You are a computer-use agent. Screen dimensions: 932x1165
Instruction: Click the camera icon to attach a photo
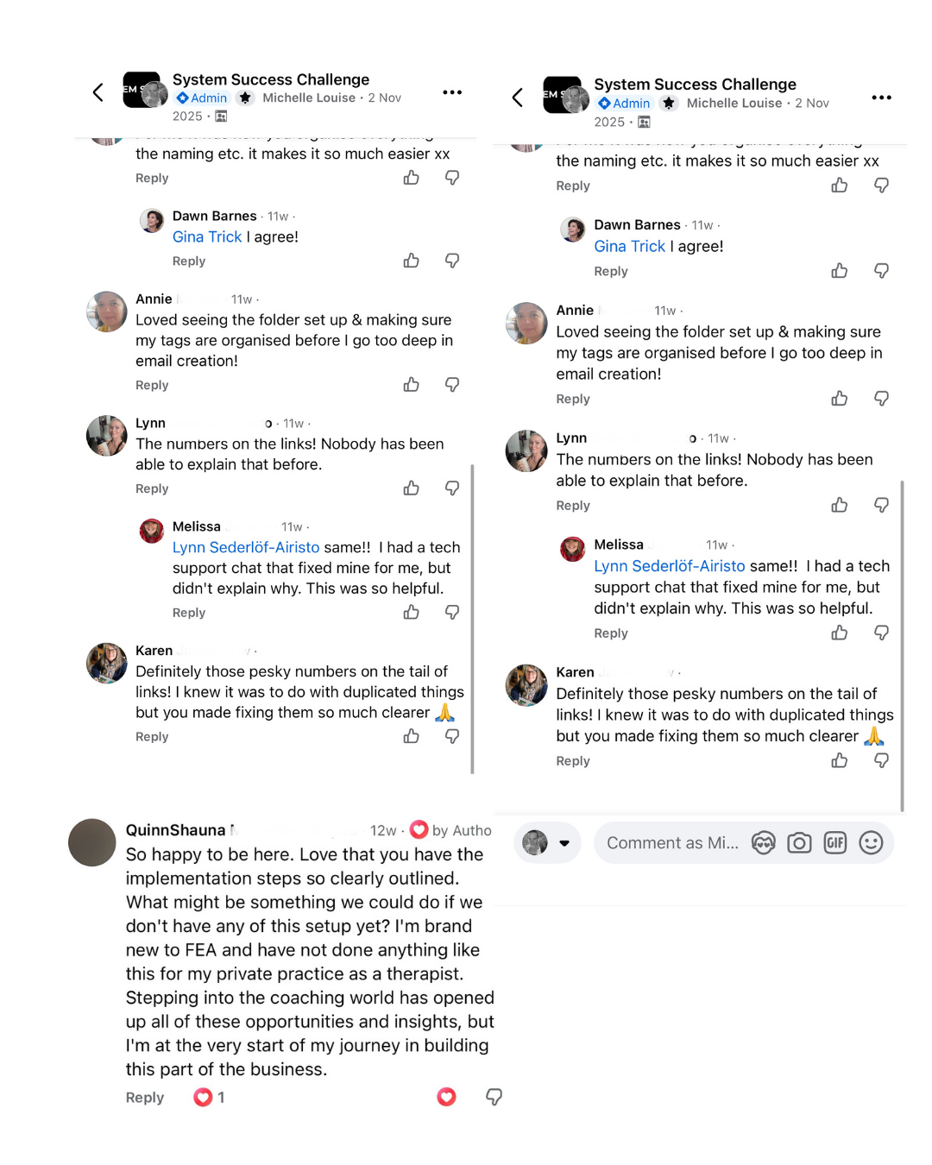coord(799,843)
